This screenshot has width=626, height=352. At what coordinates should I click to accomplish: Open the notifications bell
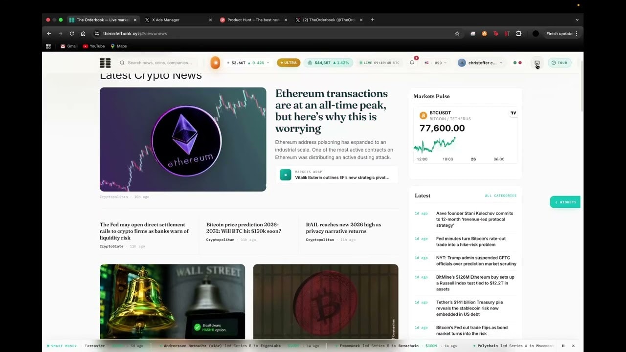(x=412, y=63)
